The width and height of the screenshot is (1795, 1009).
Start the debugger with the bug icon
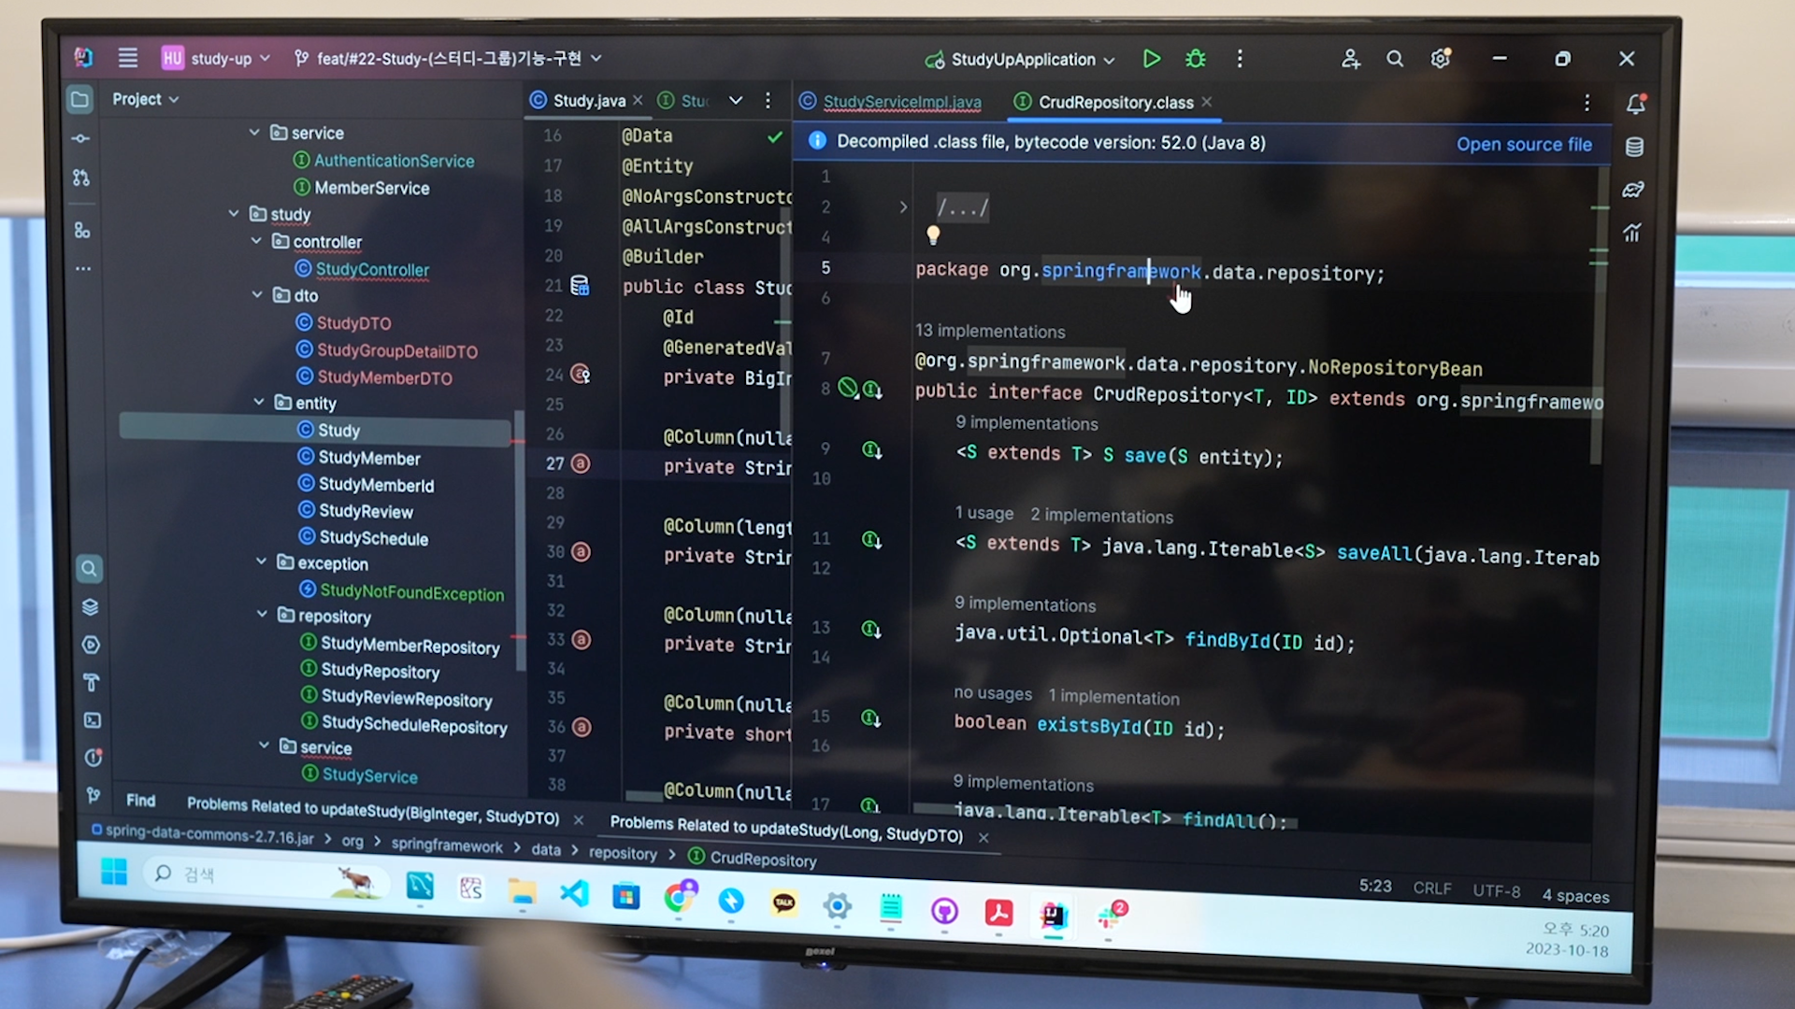1195,59
